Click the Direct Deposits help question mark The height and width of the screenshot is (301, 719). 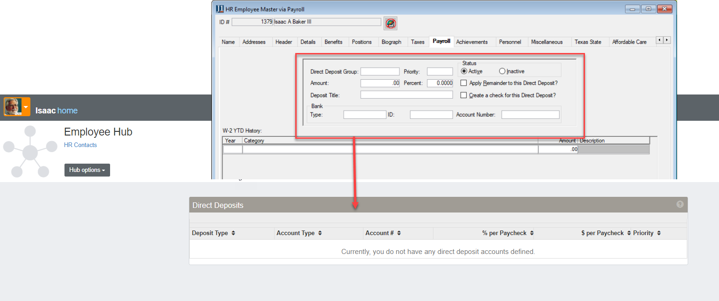pos(680,204)
